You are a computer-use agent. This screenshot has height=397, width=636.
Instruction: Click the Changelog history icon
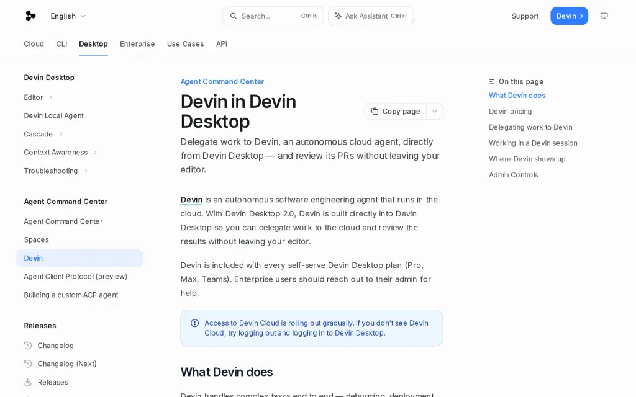27,345
